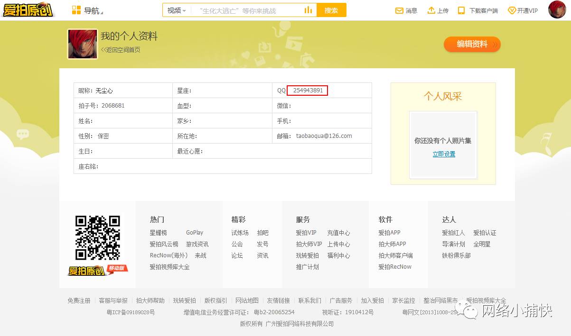The width and height of the screenshot is (571, 336).
Task: Click 网站地图 in footer
Action: pos(247,300)
